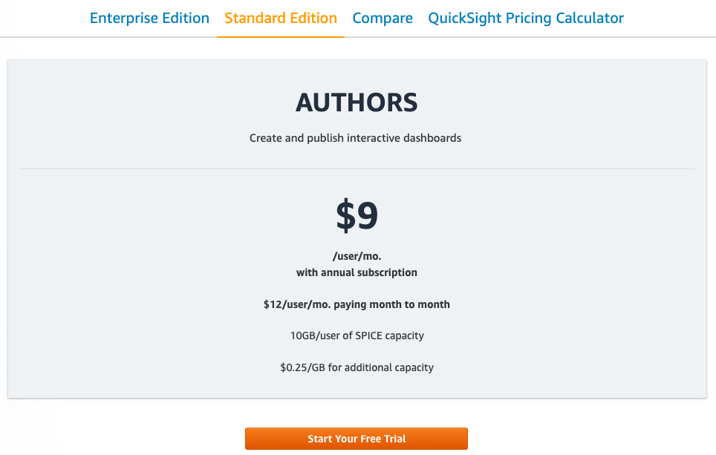716x455 pixels.
Task: Click the 'with annual subscription' text
Action: (357, 272)
